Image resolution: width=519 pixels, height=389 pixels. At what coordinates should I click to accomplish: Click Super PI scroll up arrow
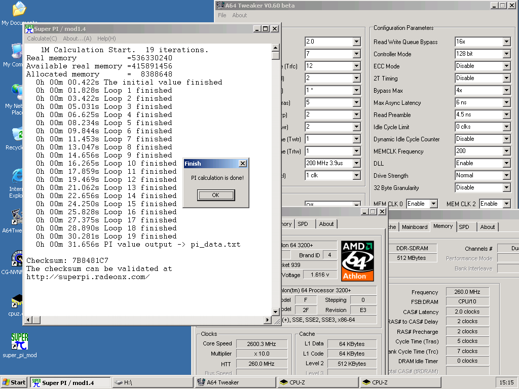275,48
